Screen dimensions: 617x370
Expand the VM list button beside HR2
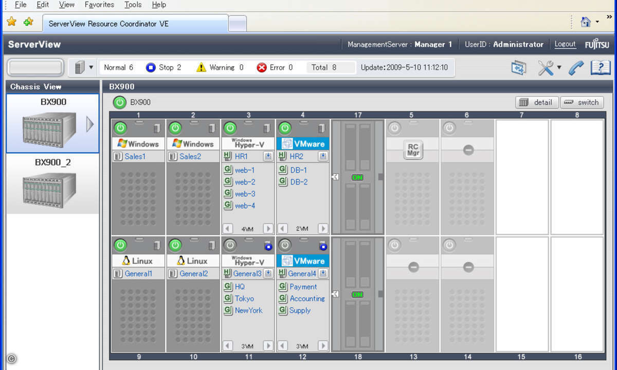click(323, 156)
